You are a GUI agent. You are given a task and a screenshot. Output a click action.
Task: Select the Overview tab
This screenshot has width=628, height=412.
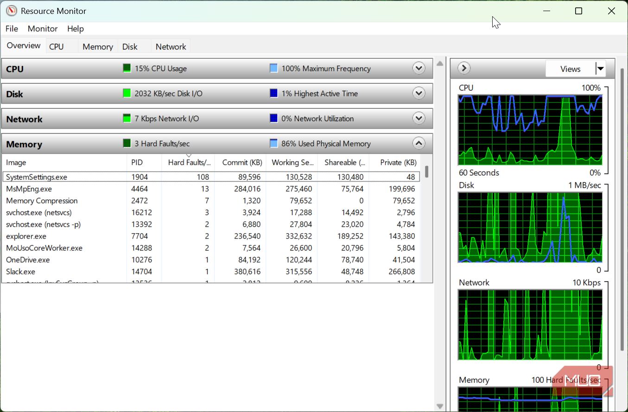coord(24,45)
